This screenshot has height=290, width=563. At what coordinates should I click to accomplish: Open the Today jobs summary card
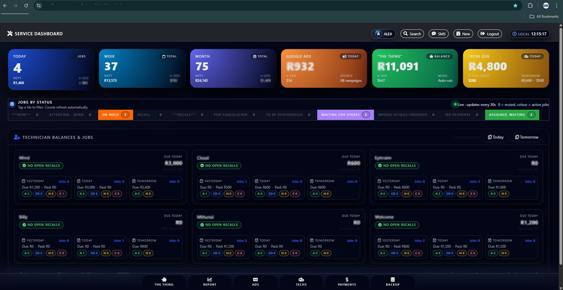tap(51, 69)
